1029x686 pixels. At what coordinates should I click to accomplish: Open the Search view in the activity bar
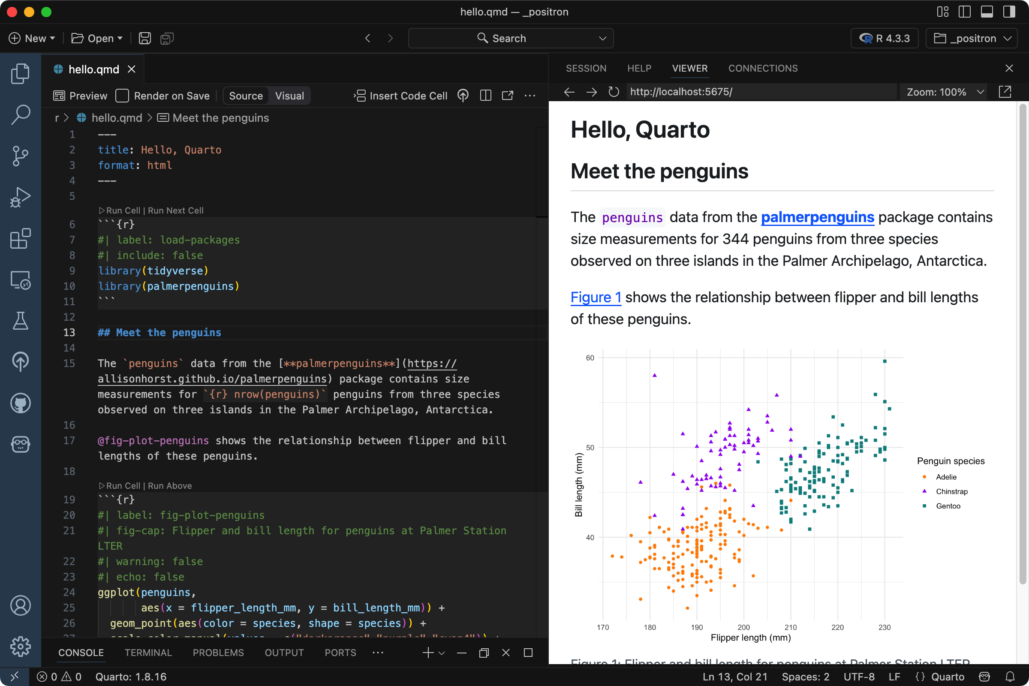point(20,114)
